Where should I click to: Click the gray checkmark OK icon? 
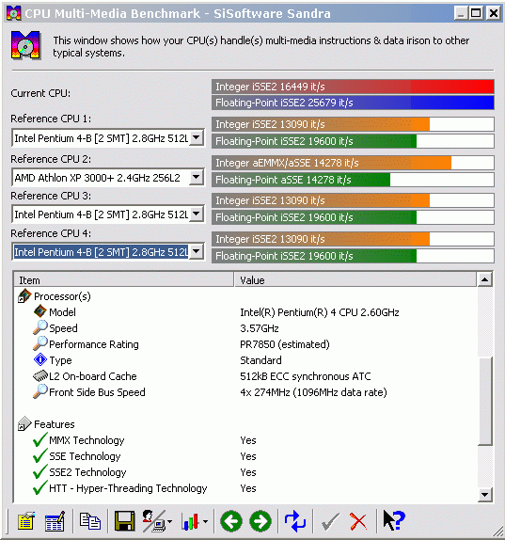pyautogui.click(x=330, y=521)
